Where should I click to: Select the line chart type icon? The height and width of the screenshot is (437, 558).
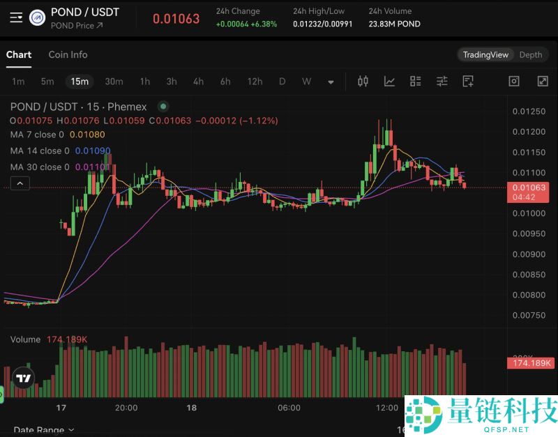tap(389, 82)
